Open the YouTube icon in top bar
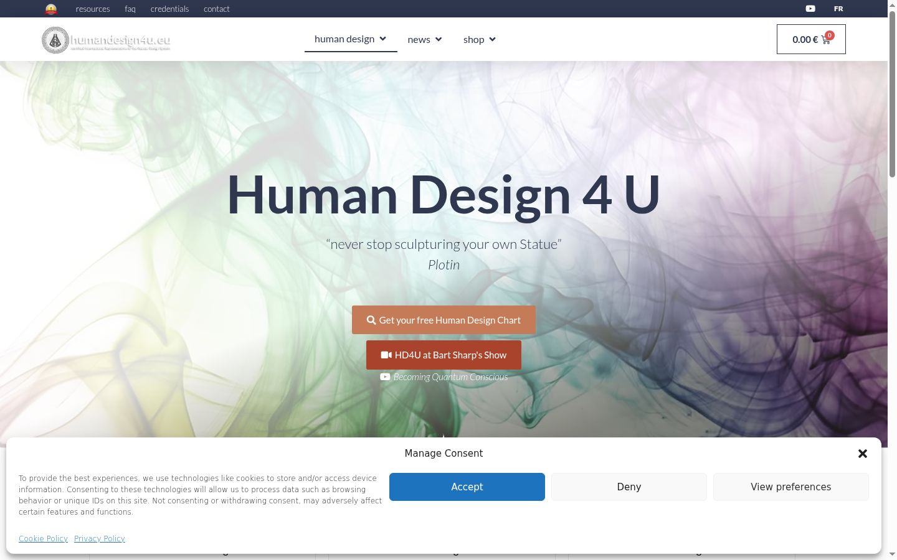 (810, 9)
